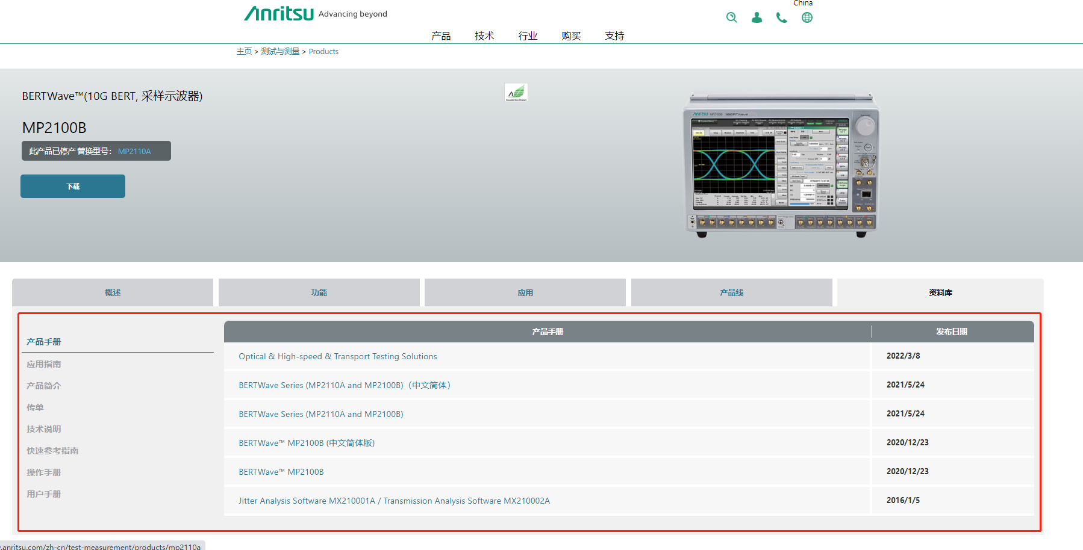This screenshot has height=550, width=1083.
Task: Expand the 支持 navigation menu
Action: [614, 36]
